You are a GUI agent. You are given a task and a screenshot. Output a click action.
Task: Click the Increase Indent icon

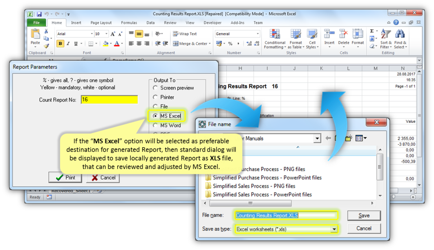(165, 44)
